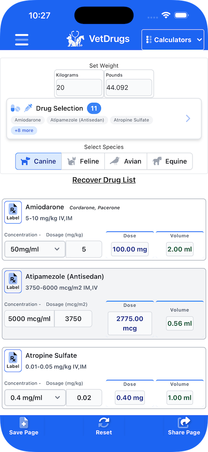This screenshot has height=452, width=208.
Task: Tap Reset in bottom bar
Action: click(104, 426)
